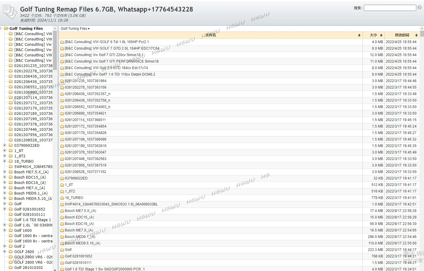Click folder icon of 1_8T2 in file list

pos(62,191)
